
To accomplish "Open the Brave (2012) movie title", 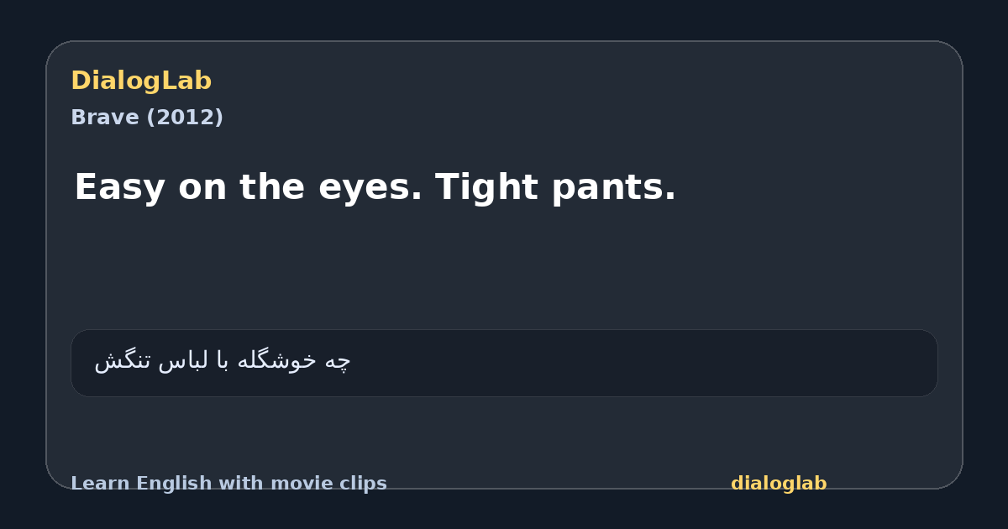I will pos(147,118).
